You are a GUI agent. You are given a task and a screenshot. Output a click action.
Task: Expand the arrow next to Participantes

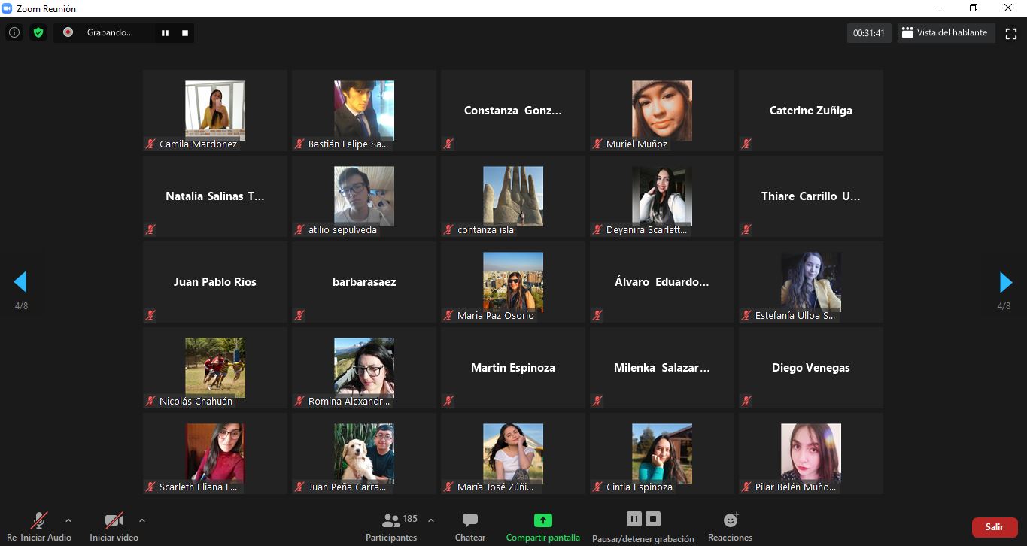click(431, 520)
